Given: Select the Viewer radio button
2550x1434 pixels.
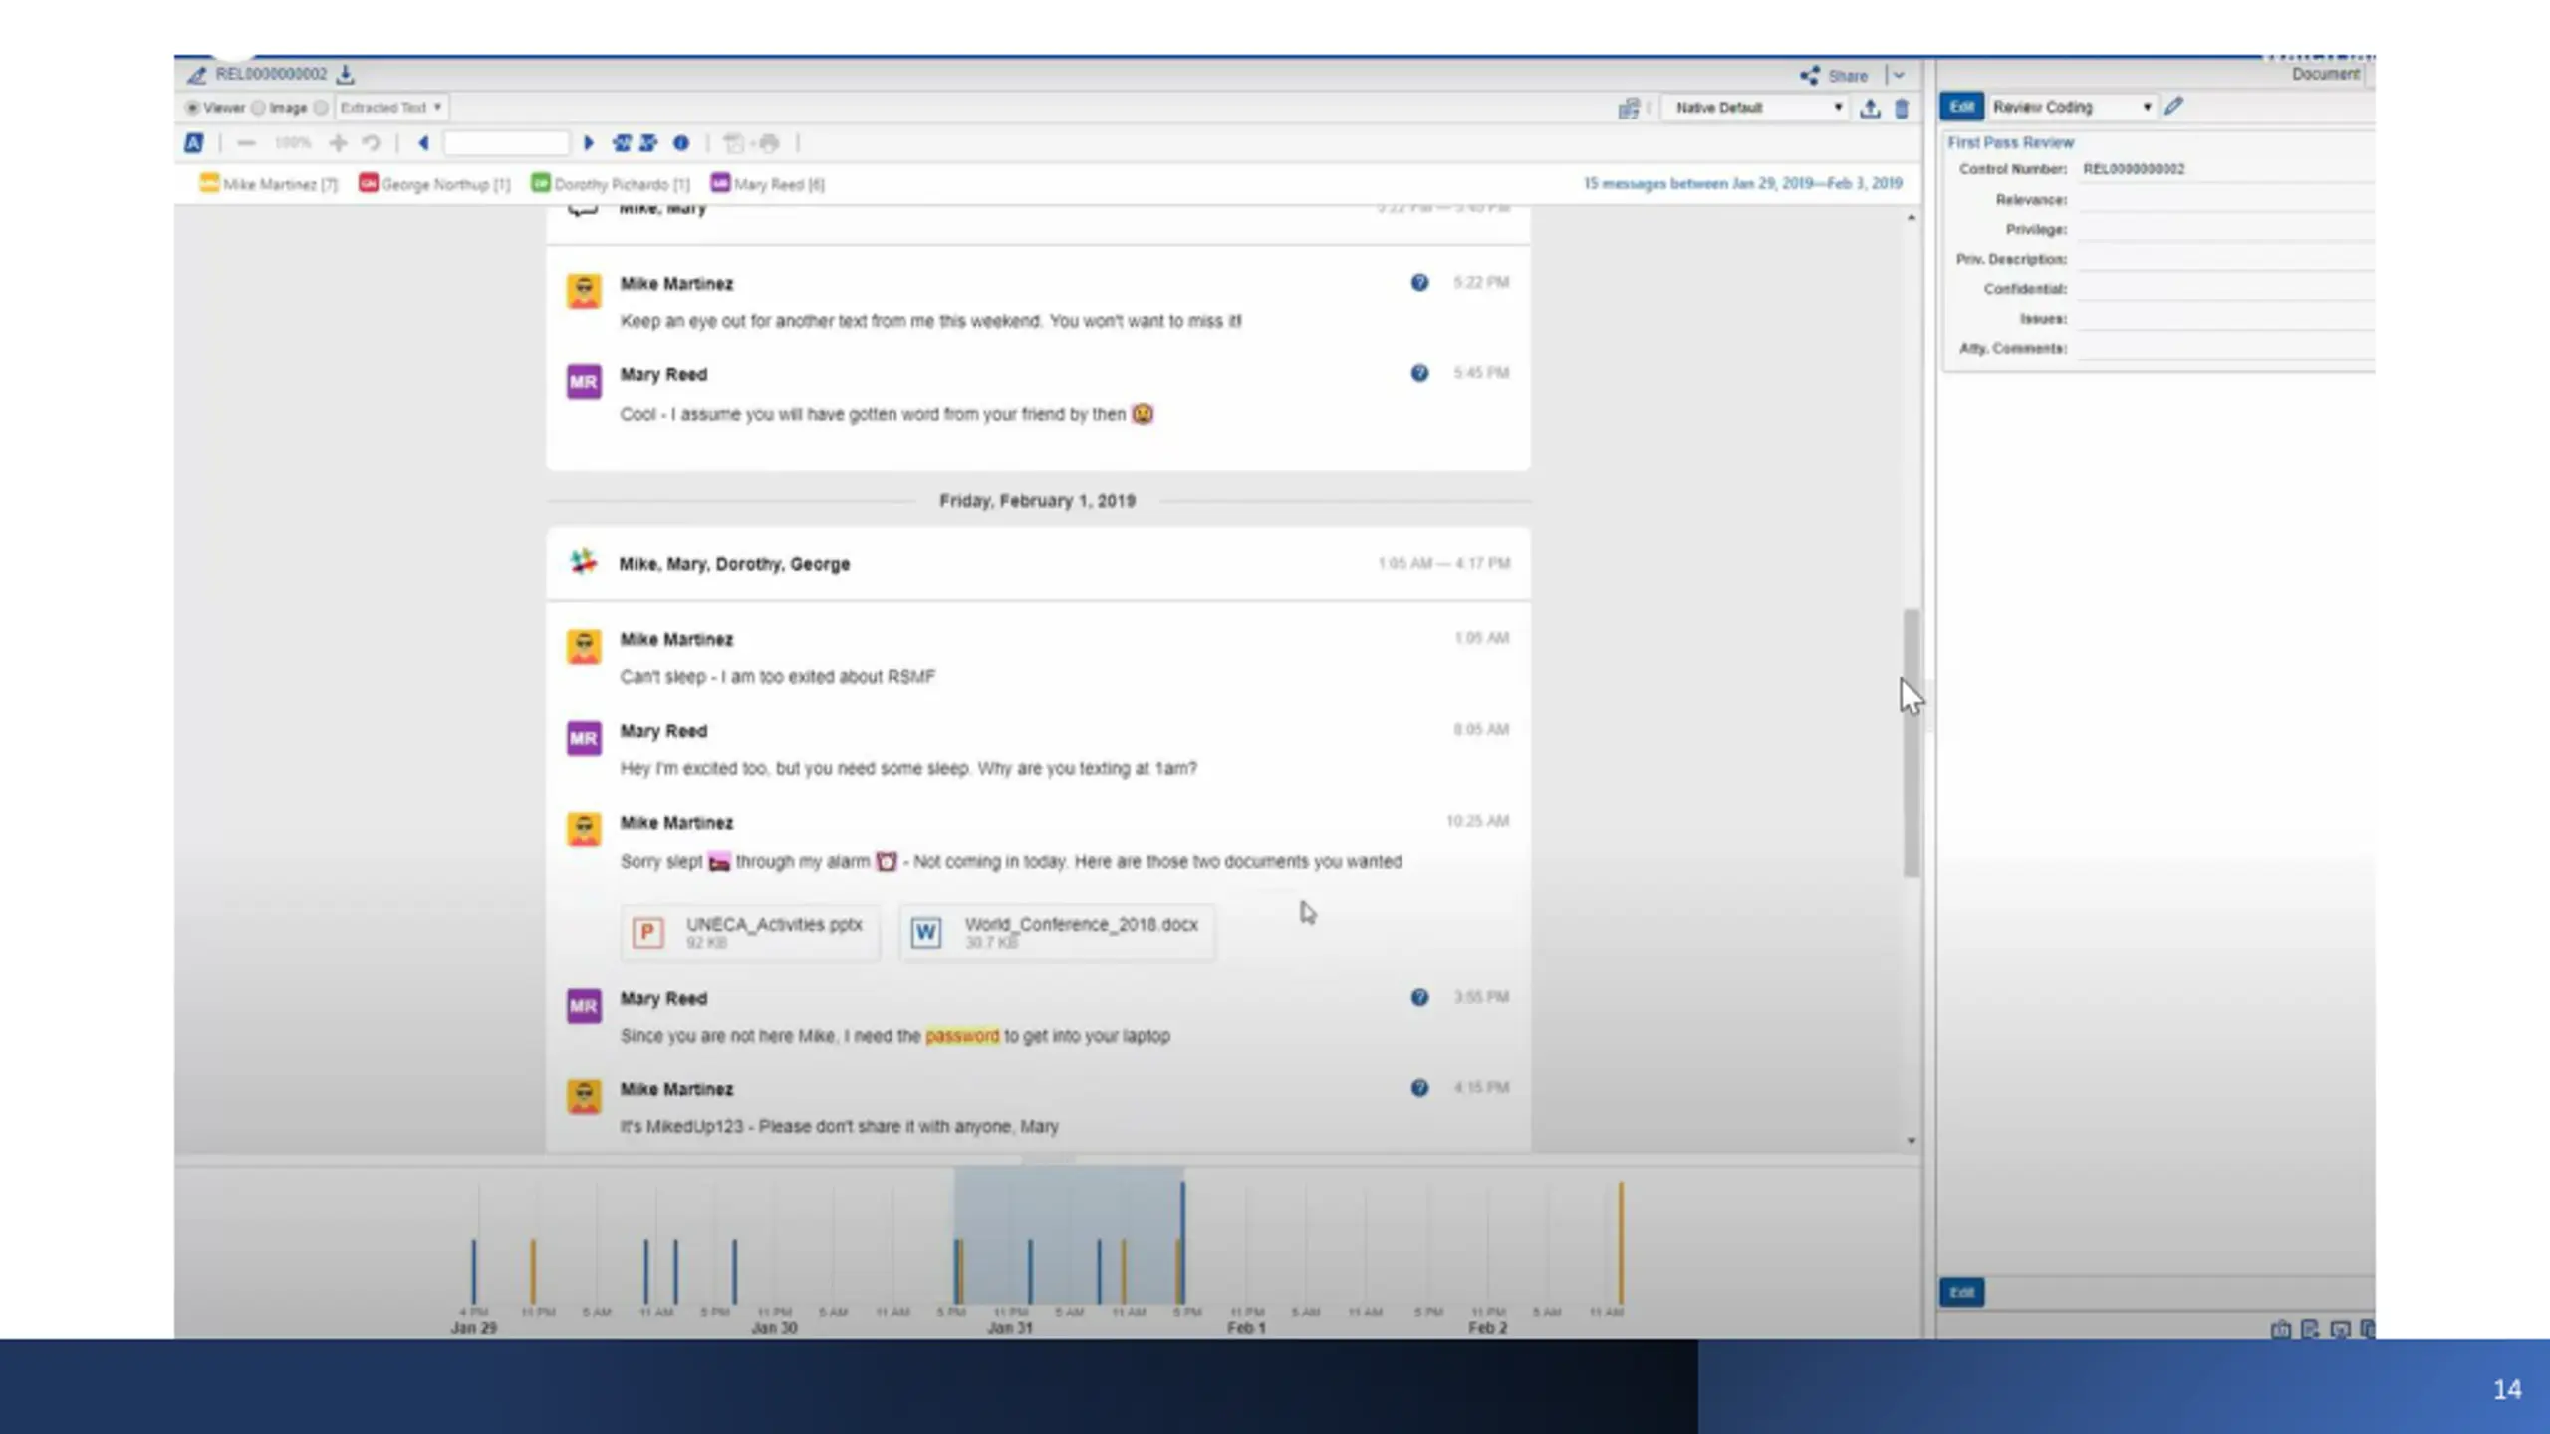Looking at the screenshot, I should [192, 107].
